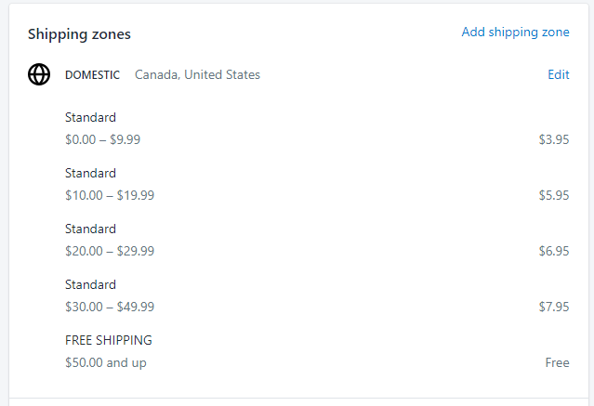594x406 pixels.
Task: Select the $30.00 – $49.99 price range
Action: 110,307
